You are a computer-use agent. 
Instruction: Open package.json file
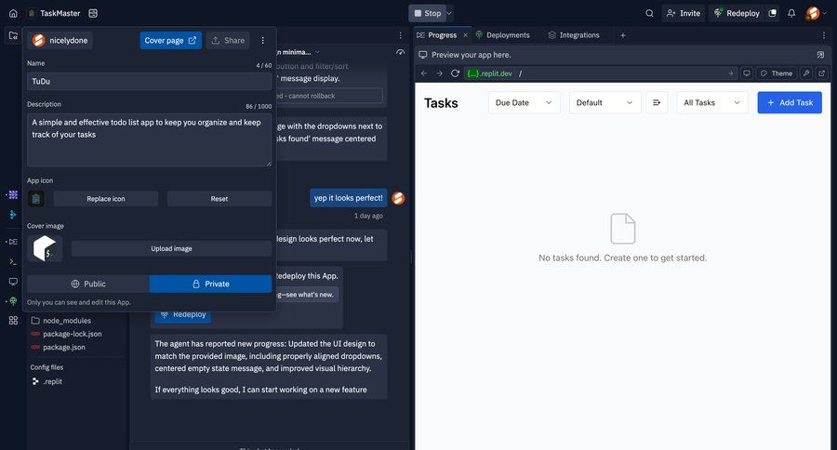point(59,347)
